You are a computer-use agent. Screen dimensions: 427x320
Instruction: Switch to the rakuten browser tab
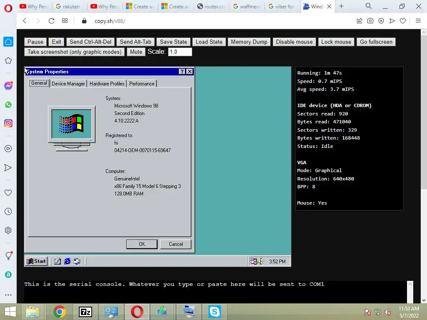[x=70, y=6]
